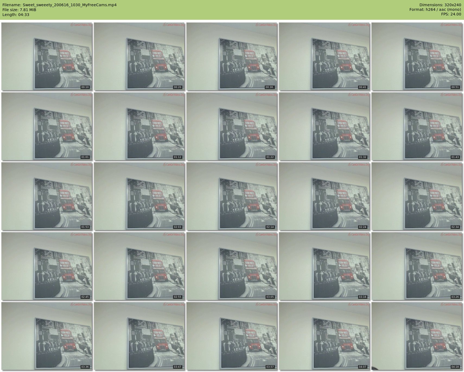Click the thumbnail marked 00:41

pyautogui.click(x=324, y=56)
